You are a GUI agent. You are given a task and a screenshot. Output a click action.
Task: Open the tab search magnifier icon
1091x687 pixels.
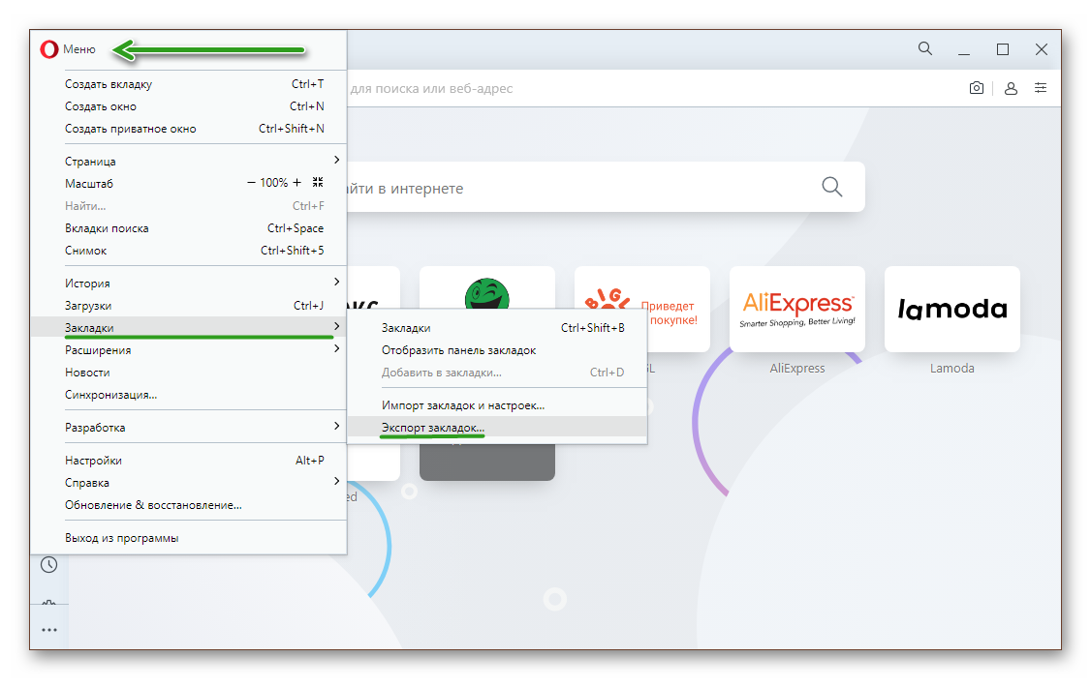click(x=925, y=48)
